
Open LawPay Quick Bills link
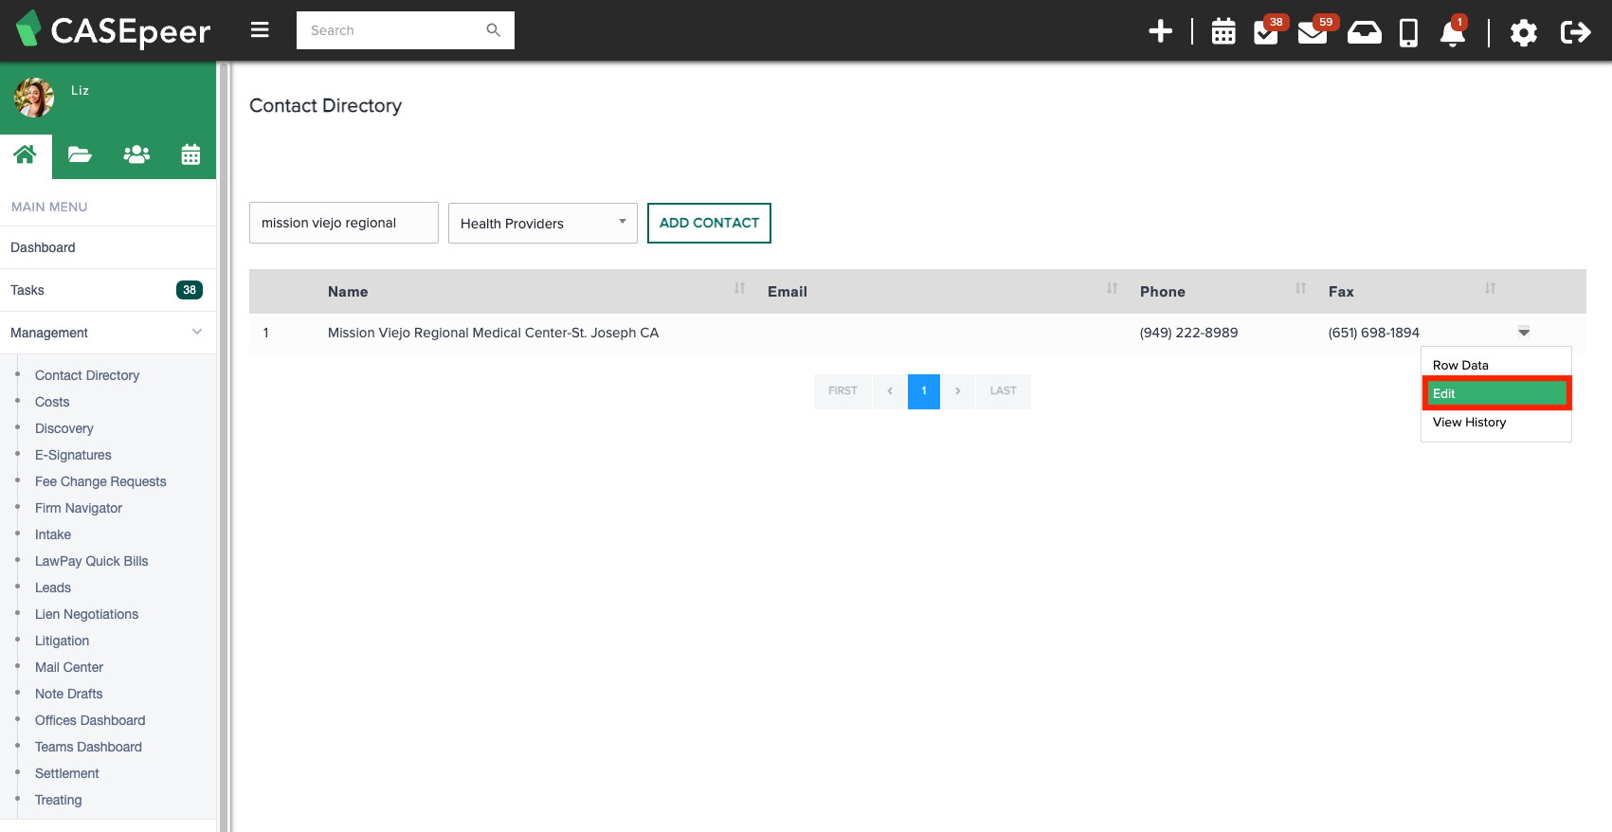click(x=92, y=561)
